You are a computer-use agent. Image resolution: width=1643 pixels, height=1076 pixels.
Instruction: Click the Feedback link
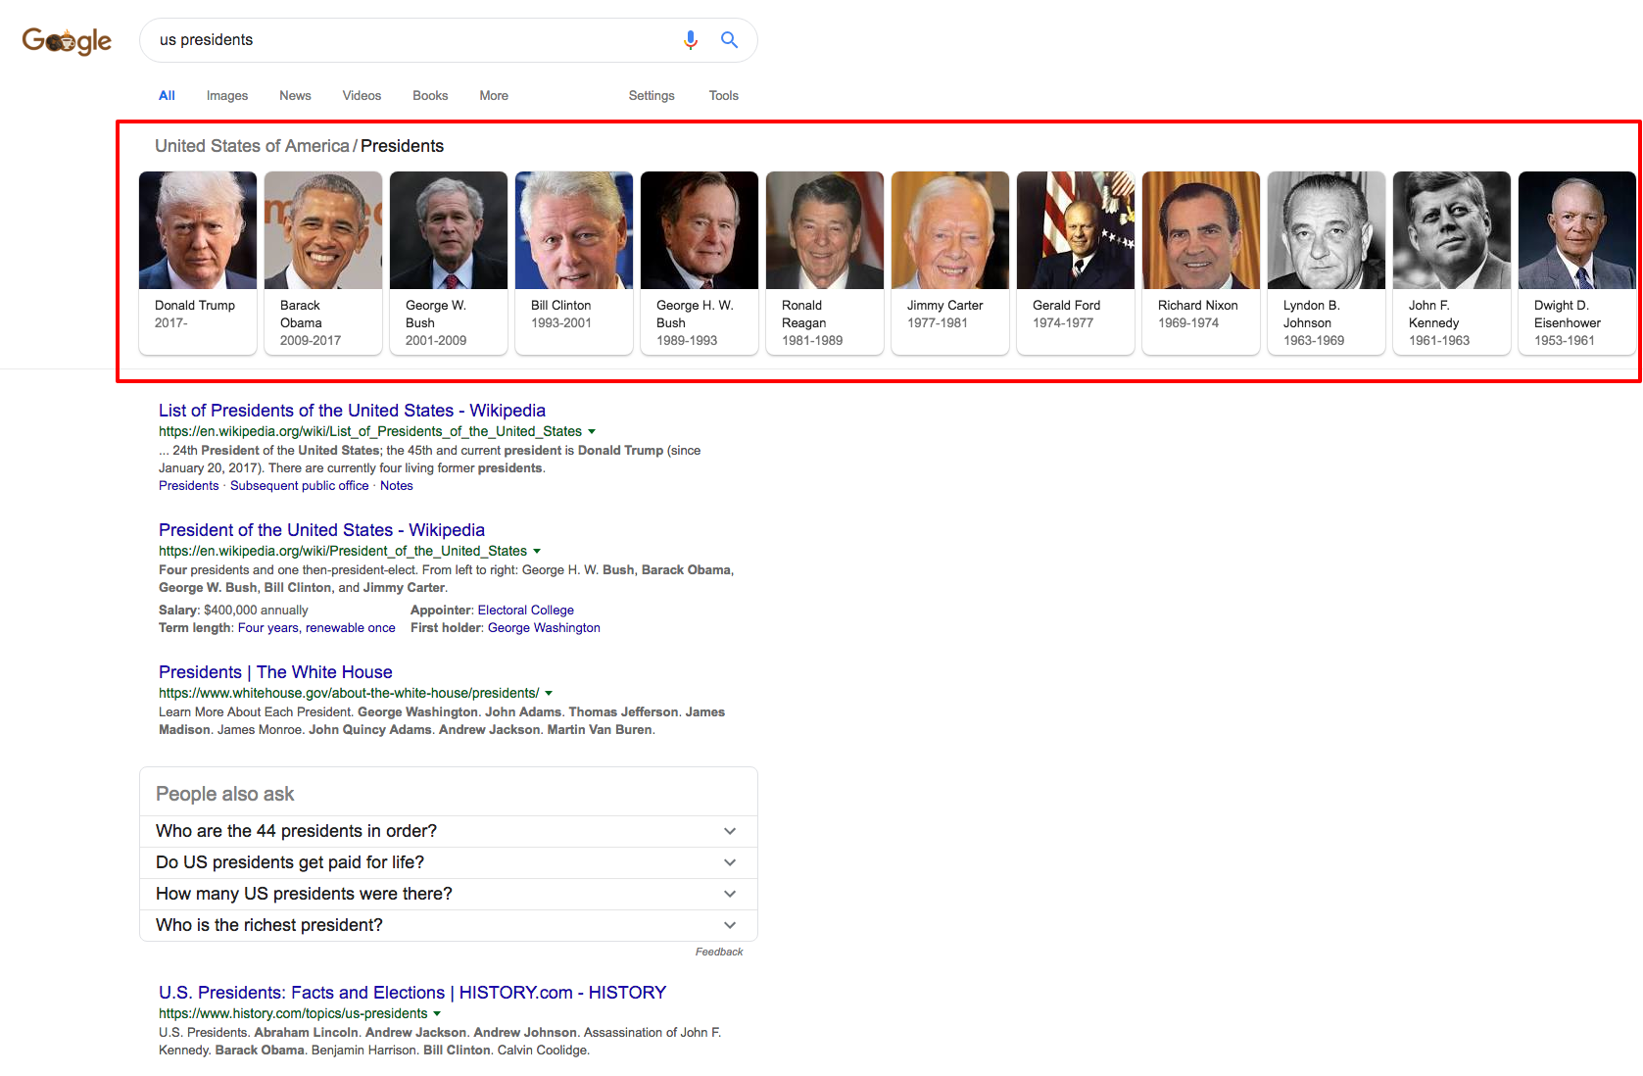(719, 952)
